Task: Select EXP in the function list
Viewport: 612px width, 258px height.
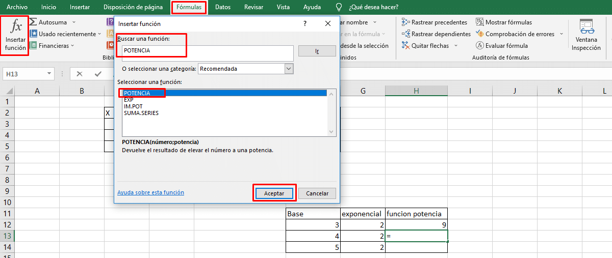Action: 129,100
